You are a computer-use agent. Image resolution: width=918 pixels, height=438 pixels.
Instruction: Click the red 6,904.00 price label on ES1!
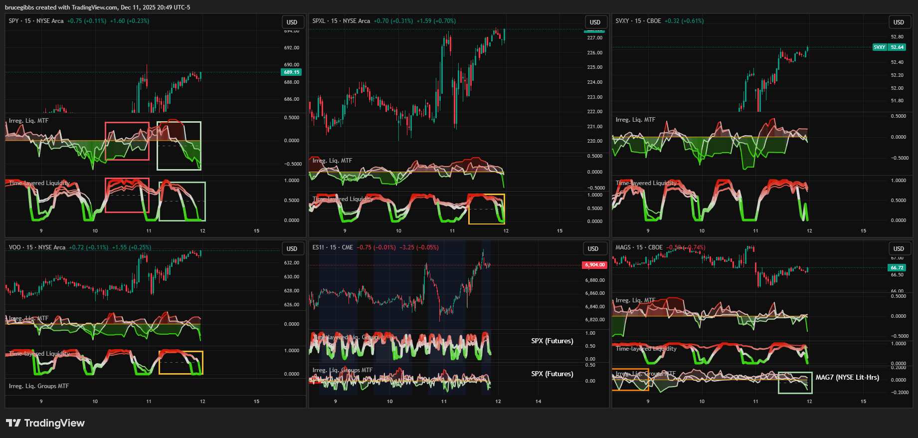coord(594,265)
